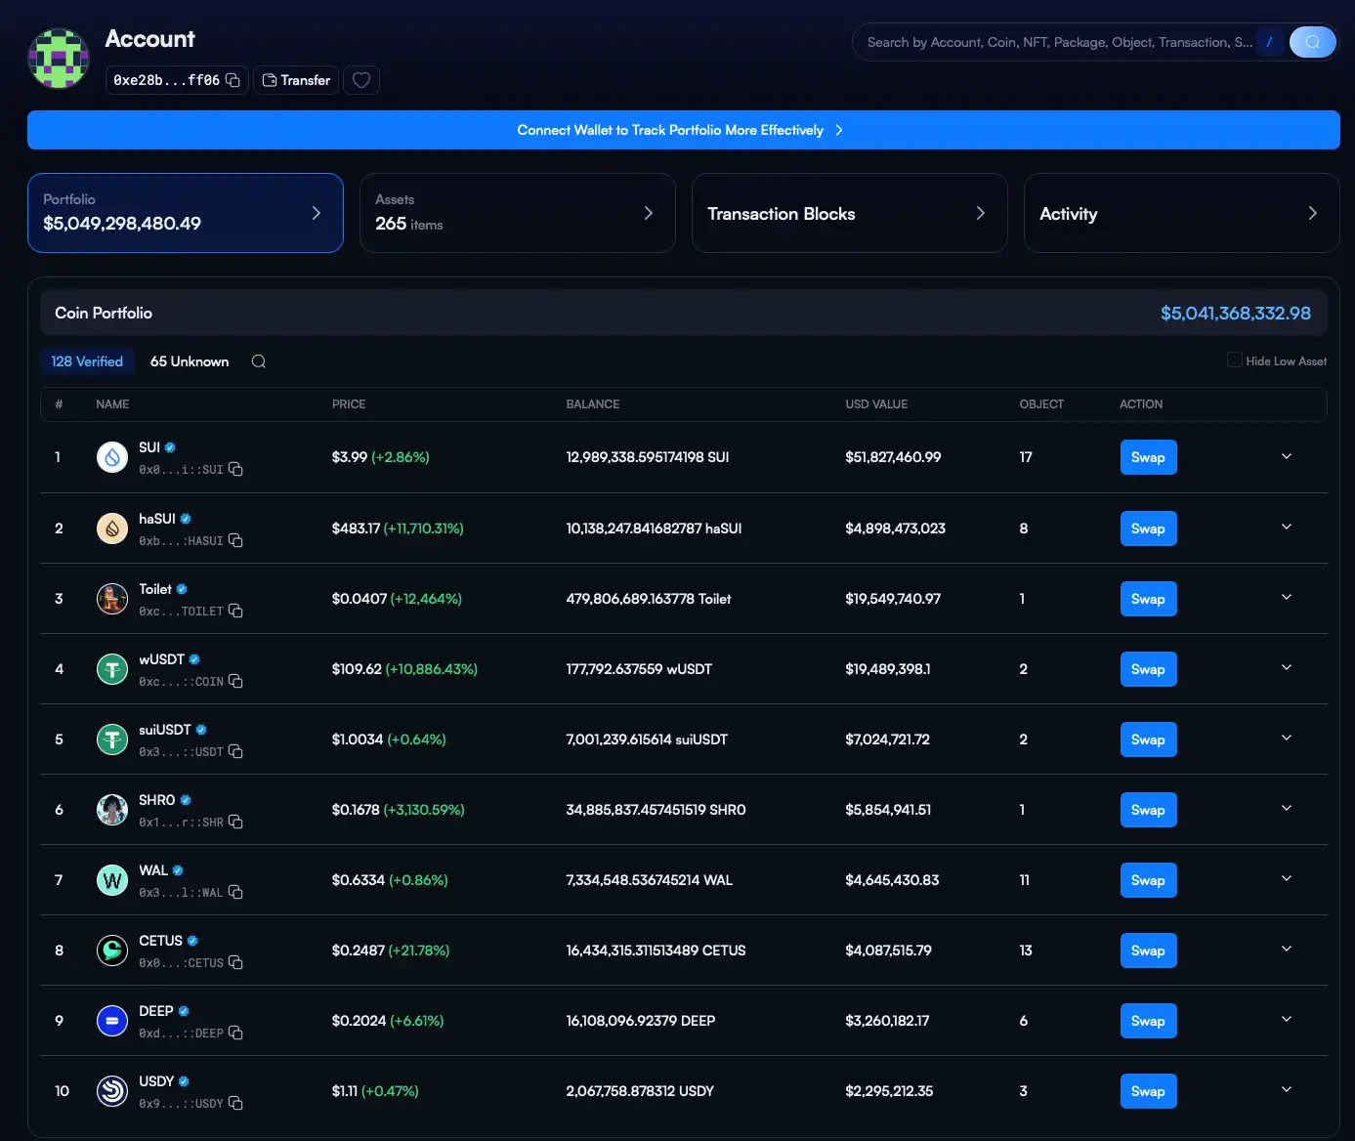
Task: Open the Transaction Blocks card
Action: click(x=849, y=214)
